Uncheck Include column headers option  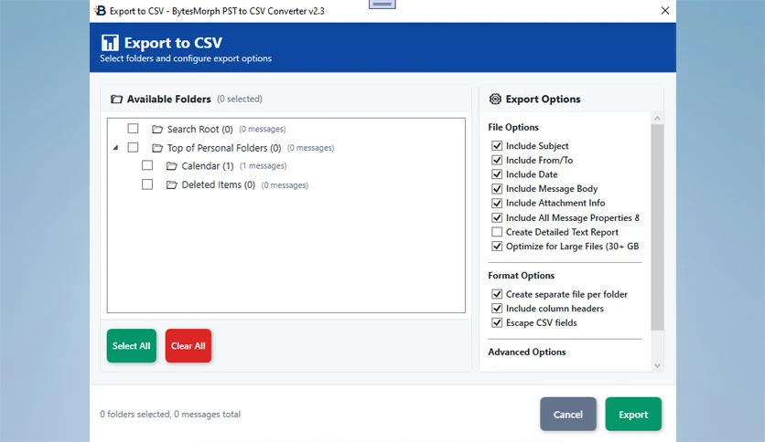click(x=497, y=308)
